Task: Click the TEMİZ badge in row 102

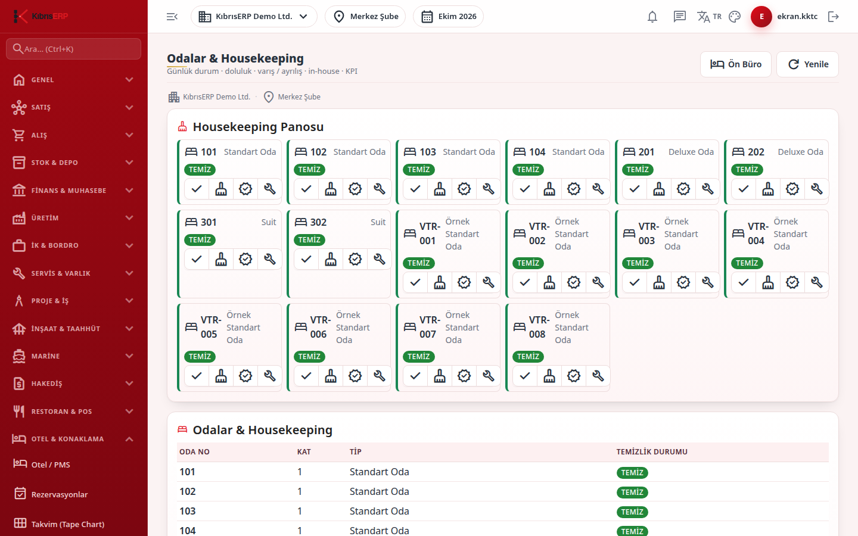Action: [x=632, y=493]
